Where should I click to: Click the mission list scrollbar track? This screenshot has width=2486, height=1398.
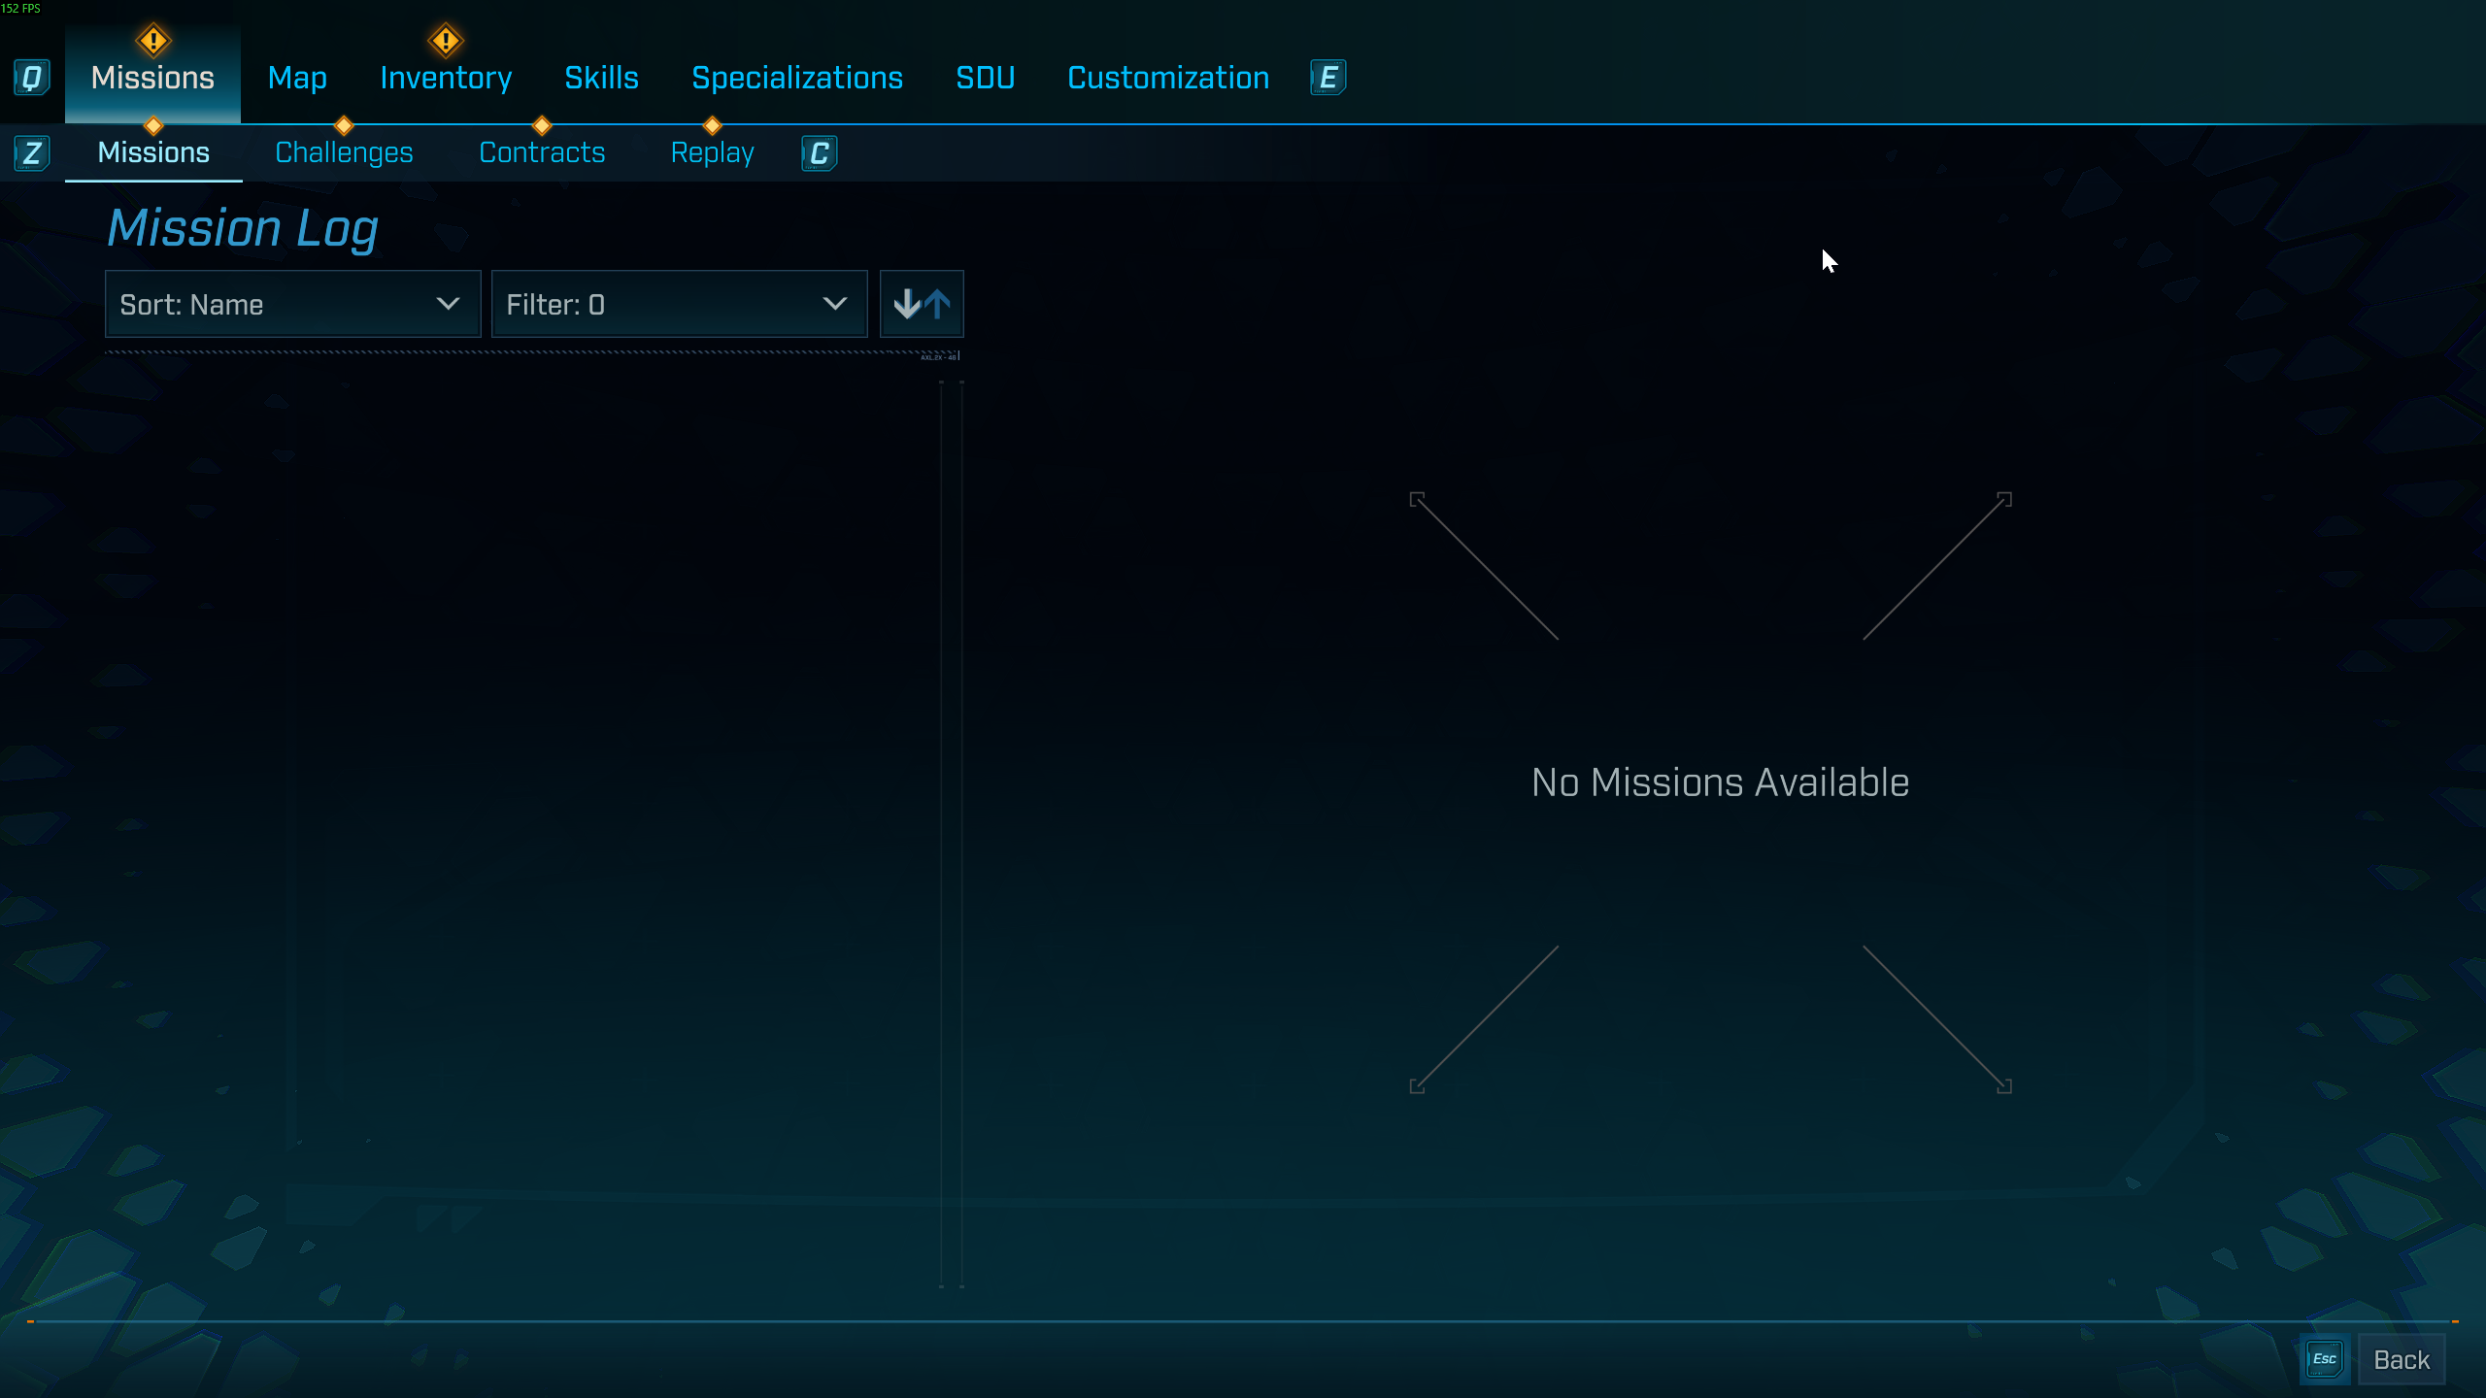pos(951,835)
